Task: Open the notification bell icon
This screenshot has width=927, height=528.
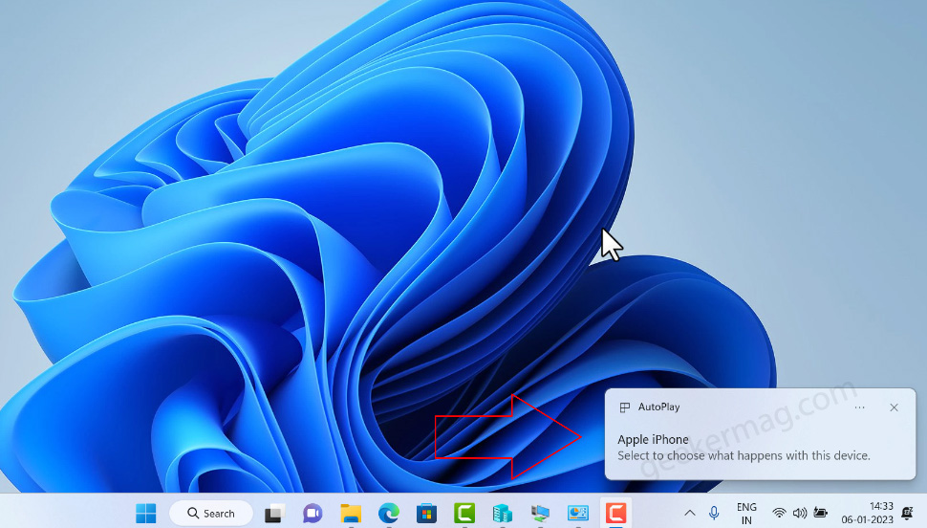Action: [x=908, y=513]
